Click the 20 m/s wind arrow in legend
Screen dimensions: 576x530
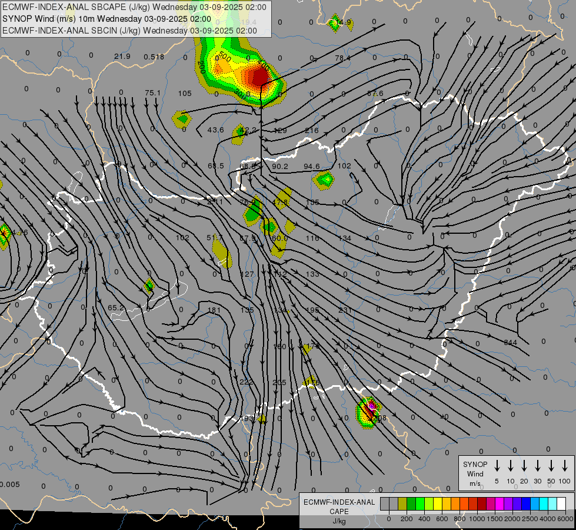click(x=524, y=466)
